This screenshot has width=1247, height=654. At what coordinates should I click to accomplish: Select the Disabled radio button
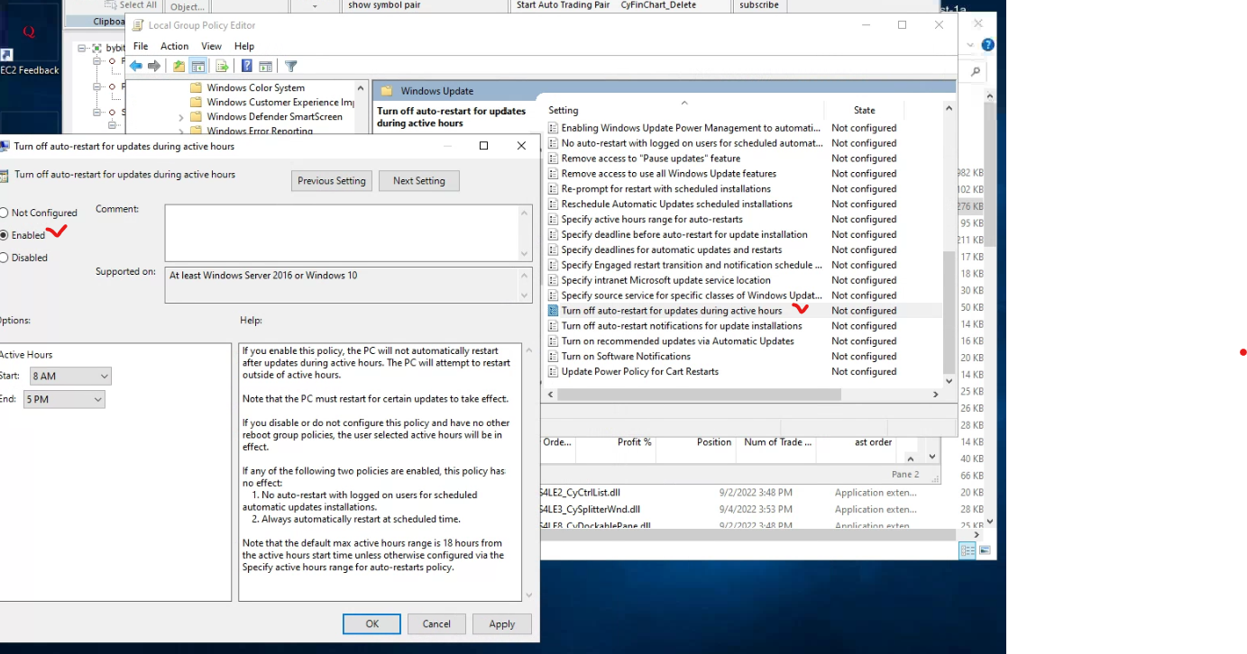pyautogui.click(x=5, y=258)
